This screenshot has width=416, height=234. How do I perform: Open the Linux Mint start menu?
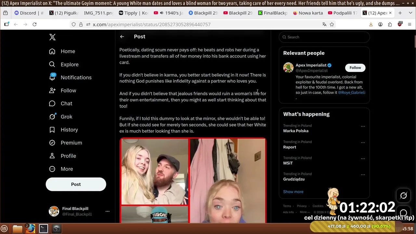(x=5, y=229)
